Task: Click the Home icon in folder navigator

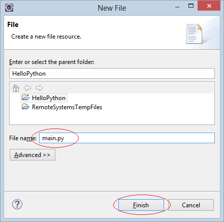Action: point(16,88)
